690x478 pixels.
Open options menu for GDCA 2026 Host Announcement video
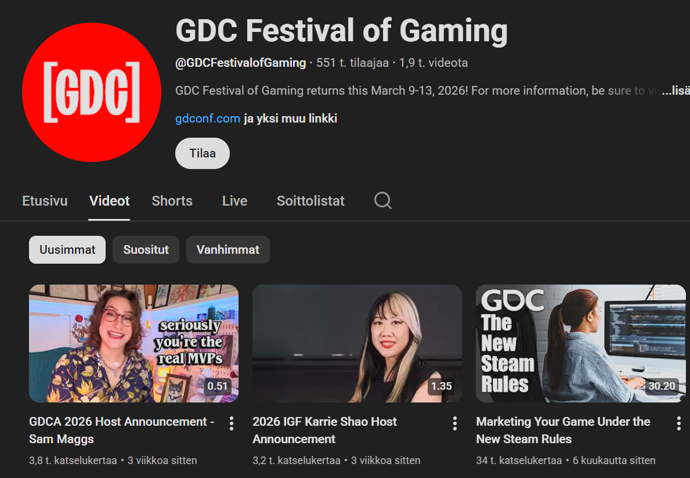tap(232, 423)
